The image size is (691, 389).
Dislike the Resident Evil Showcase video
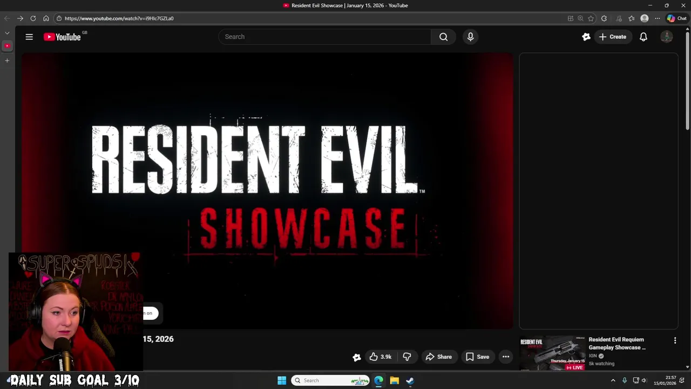pyautogui.click(x=407, y=357)
